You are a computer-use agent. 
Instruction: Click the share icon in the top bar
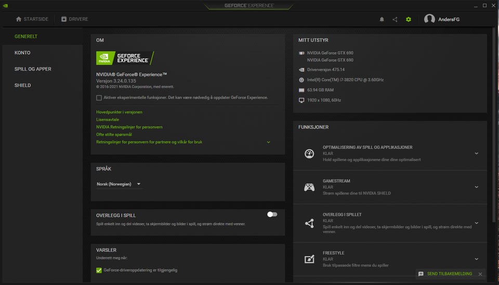(x=395, y=19)
